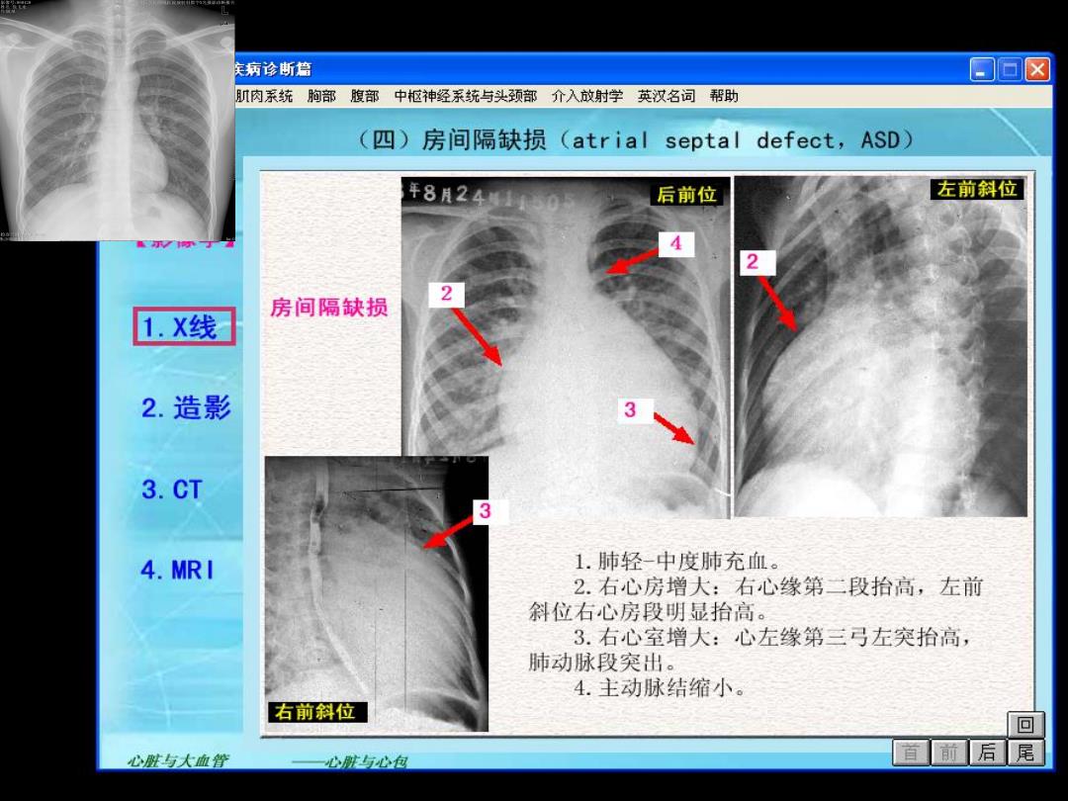Screen dimensions: 1068x801
Task: Maximize the 疾病诊断篇 window
Action: (x=1010, y=69)
